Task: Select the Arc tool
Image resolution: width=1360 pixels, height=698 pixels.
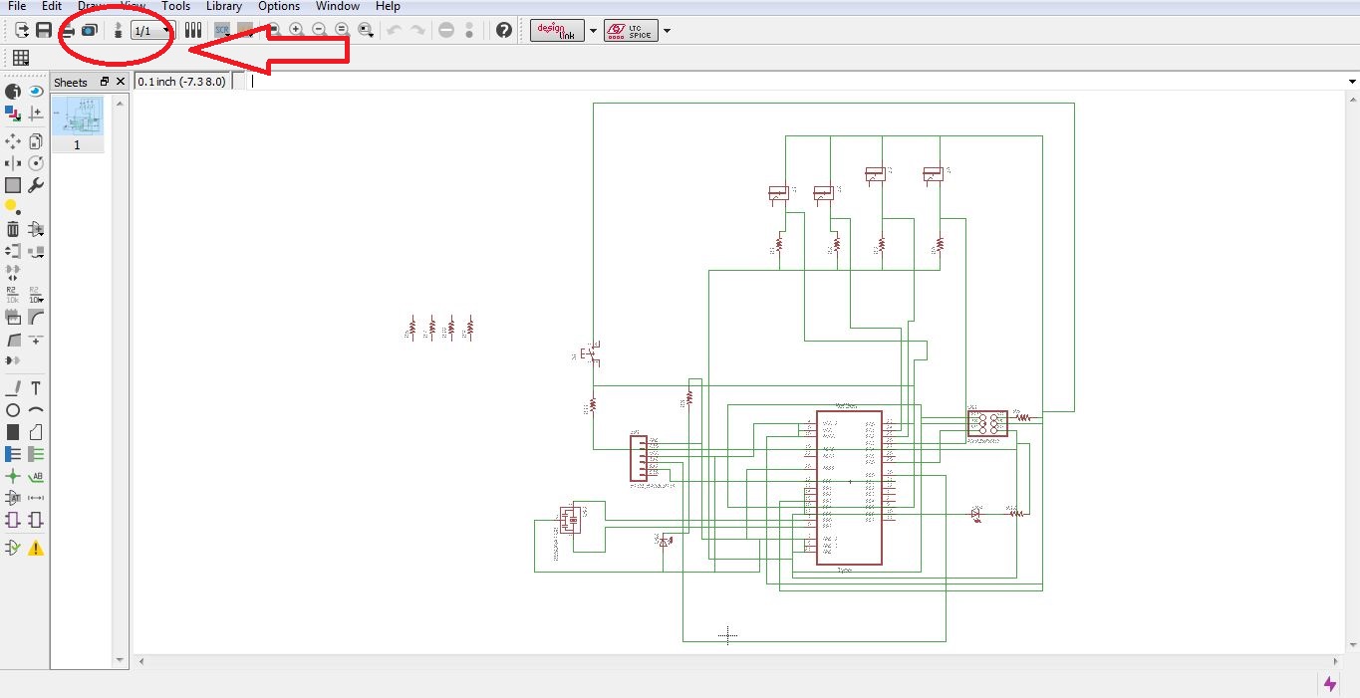Action: 36,410
